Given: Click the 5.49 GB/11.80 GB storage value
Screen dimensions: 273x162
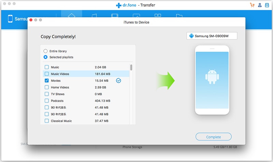Looking at the screenshot, I should click(x=225, y=147).
